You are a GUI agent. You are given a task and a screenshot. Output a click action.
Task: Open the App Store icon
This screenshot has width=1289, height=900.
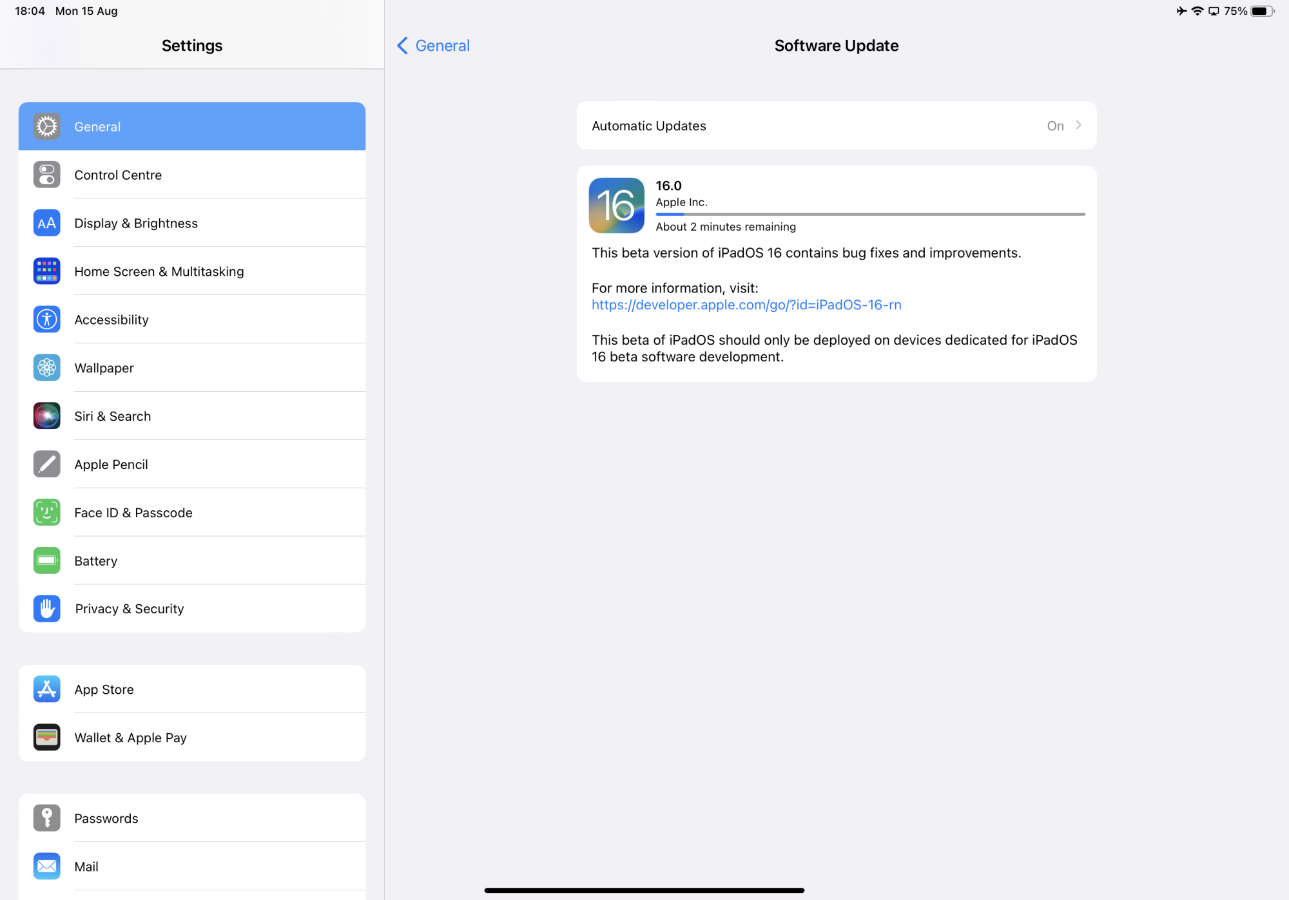point(46,689)
